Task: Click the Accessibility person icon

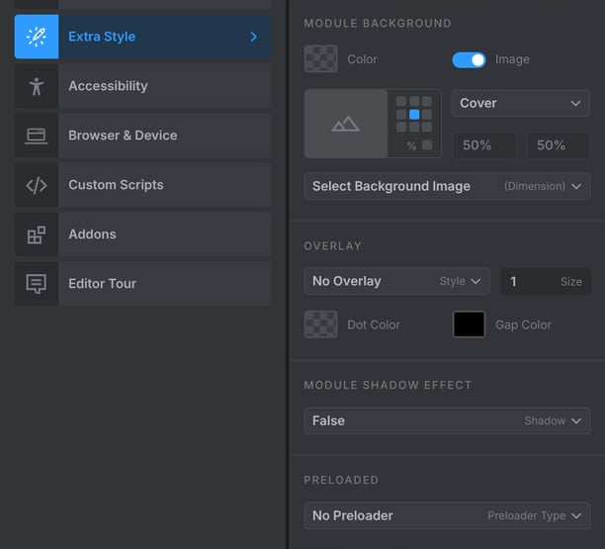Action: [x=37, y=86]
